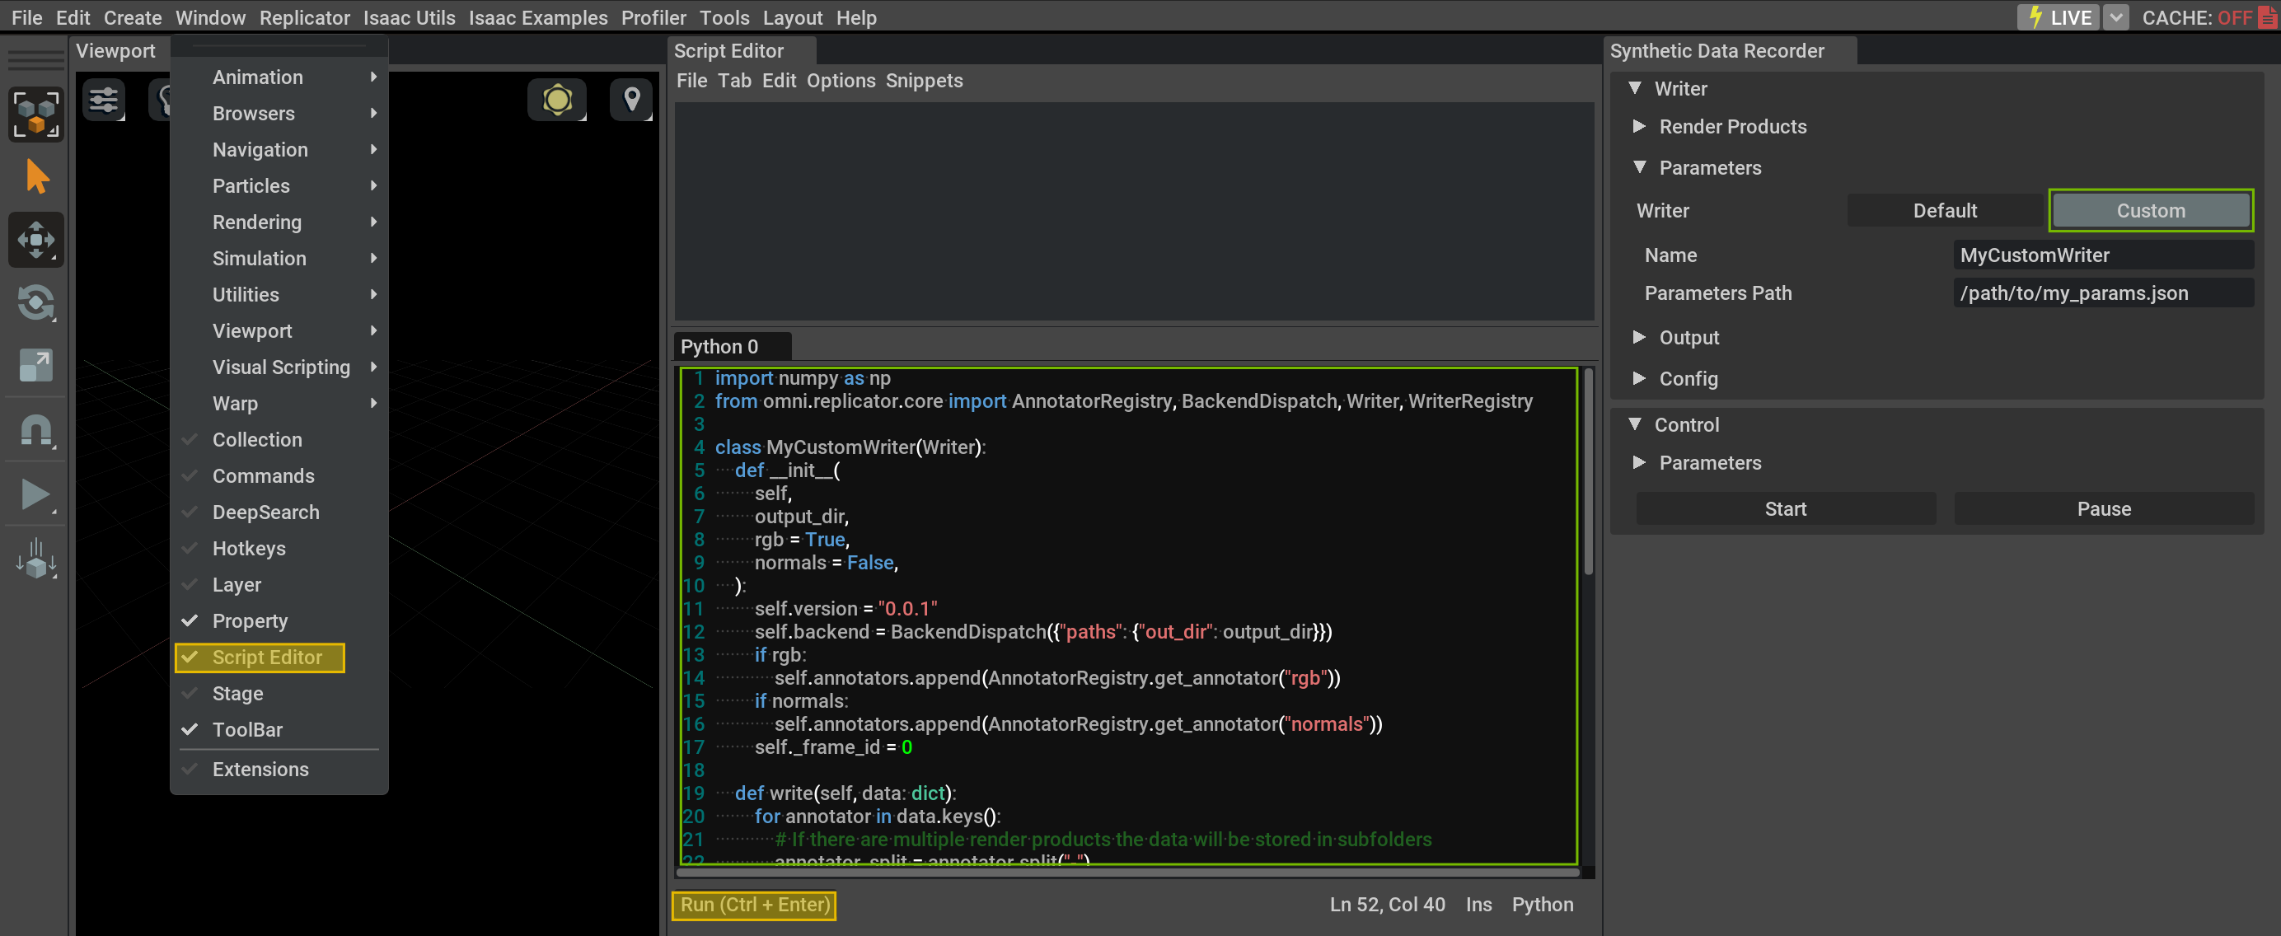Switch to the Python 0 tab
The height and width of the screenshot is (936, 2281).
pyautogui.click(x=719, y=346)
